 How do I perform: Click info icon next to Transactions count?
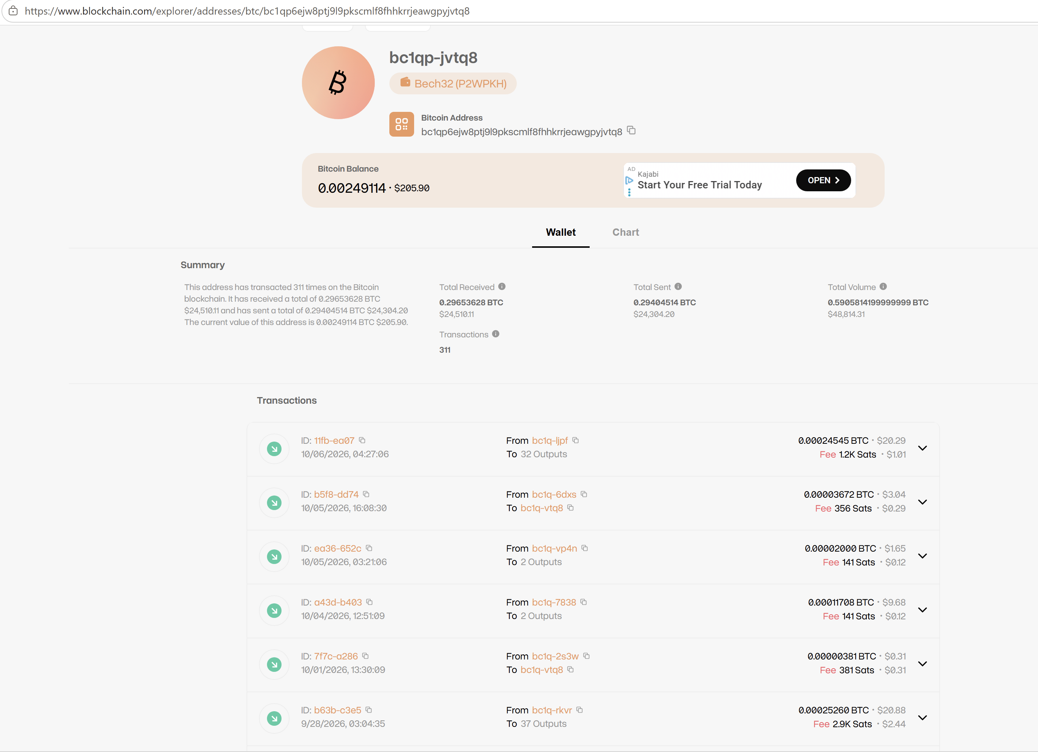[496, 334]
